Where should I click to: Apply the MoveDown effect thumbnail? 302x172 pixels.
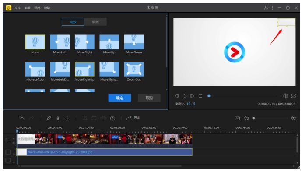[x=134, y=42]
